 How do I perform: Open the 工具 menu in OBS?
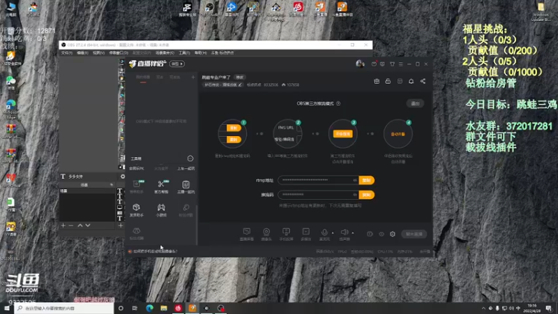pyautogui.click(x=184, y=53)
